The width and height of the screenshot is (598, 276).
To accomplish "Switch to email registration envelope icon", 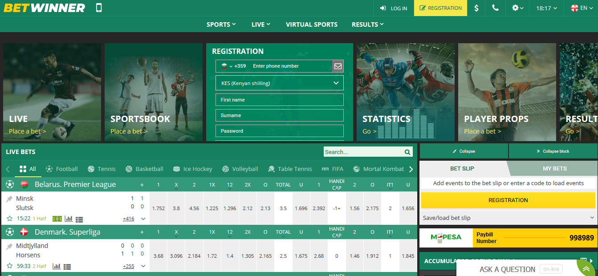I will click(338, 66).
